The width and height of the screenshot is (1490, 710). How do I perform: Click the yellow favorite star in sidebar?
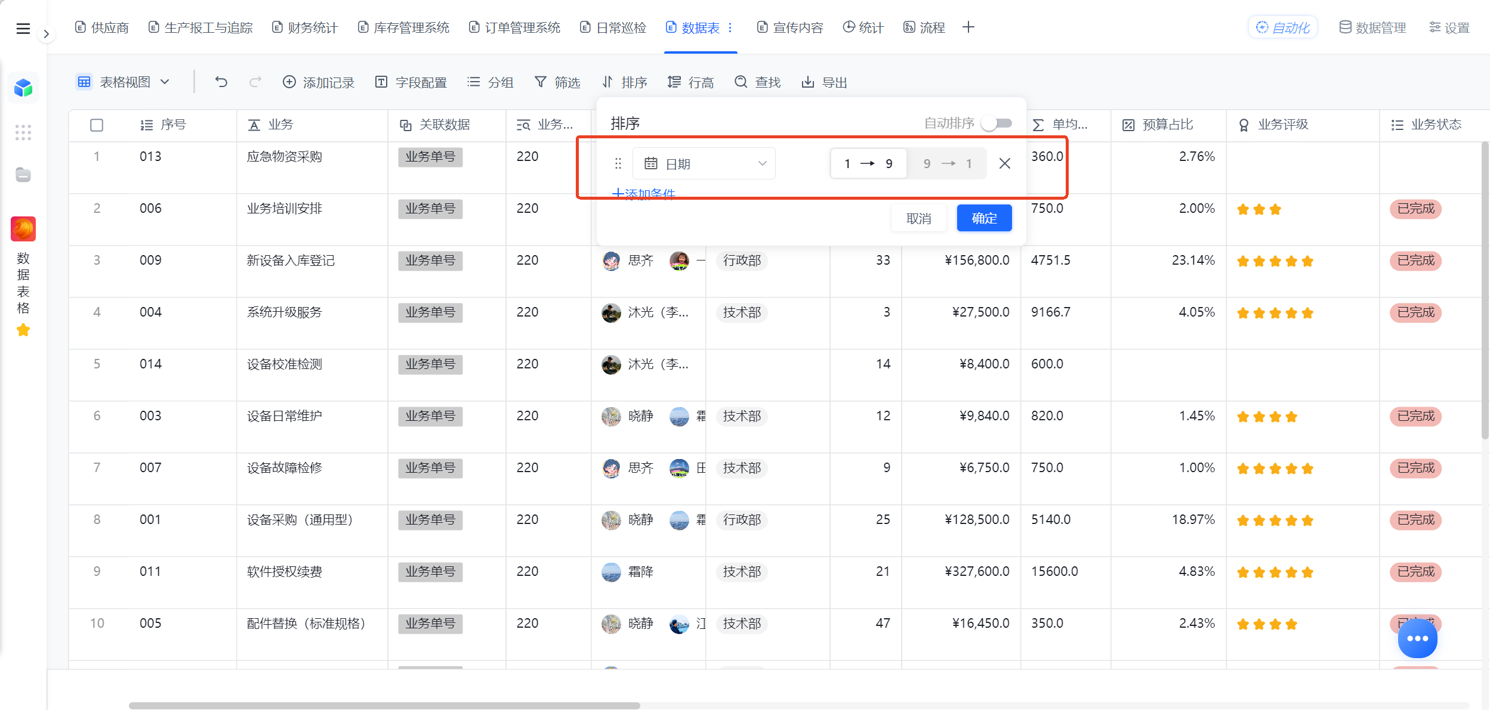(23, 330)
